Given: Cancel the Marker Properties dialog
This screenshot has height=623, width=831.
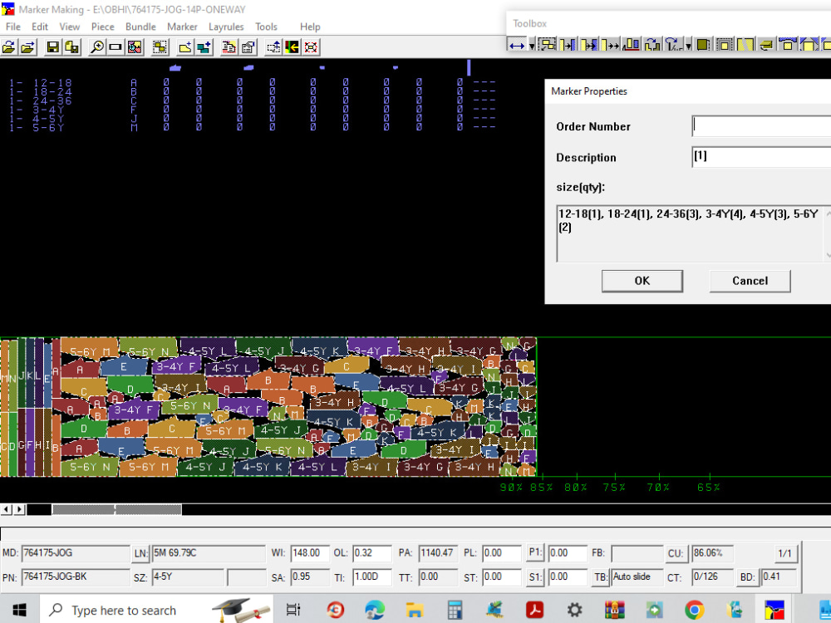Looking at the screenshot, I should point(750,281).
